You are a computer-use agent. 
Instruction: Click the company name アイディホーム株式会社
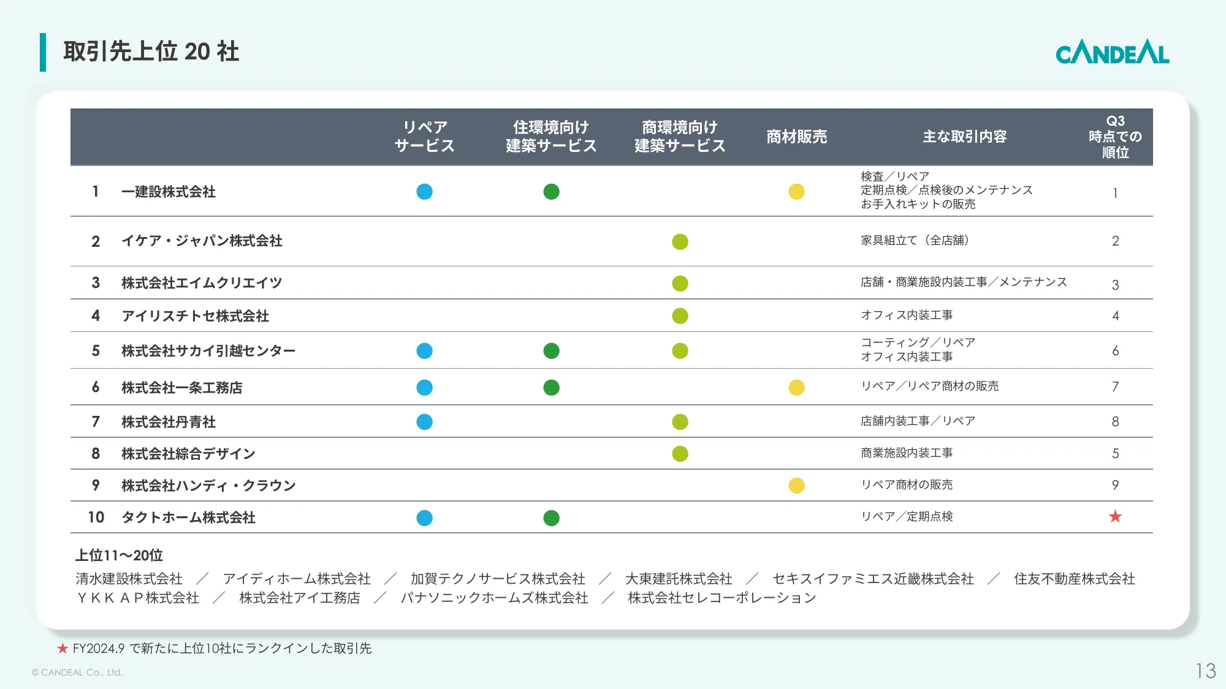coord(297,579)
